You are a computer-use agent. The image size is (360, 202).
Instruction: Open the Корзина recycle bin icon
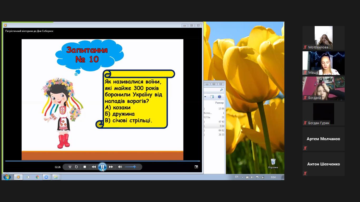tap(273, 163)
